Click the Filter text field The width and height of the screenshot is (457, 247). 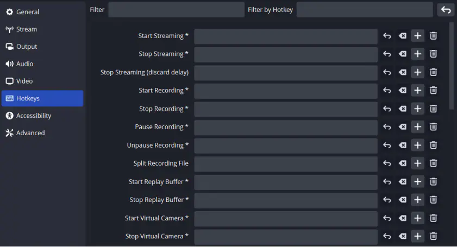(x=176, y=10)
